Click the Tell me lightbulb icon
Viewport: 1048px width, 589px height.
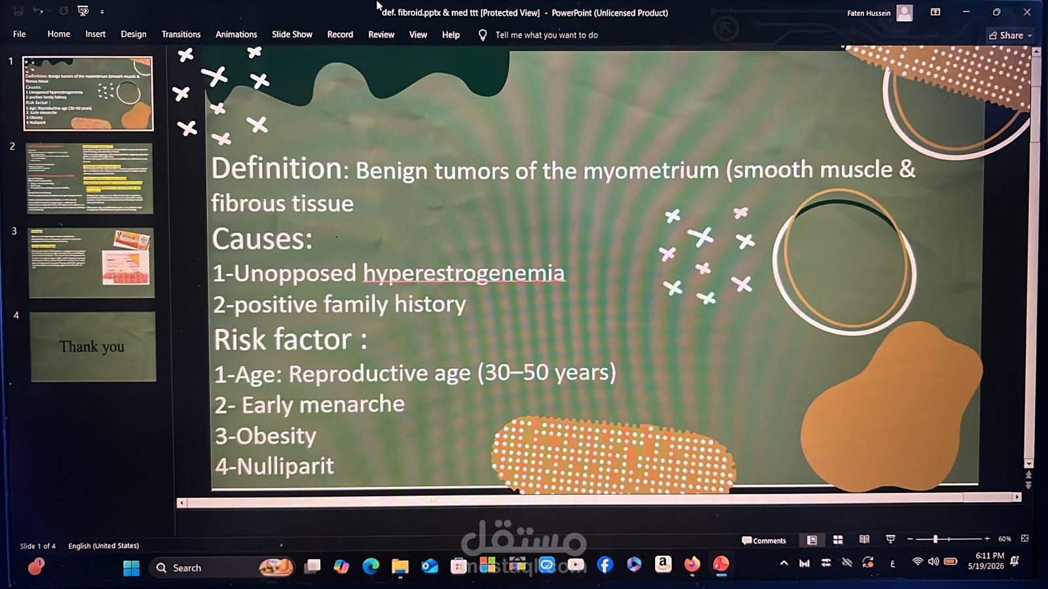coord(483,35)
